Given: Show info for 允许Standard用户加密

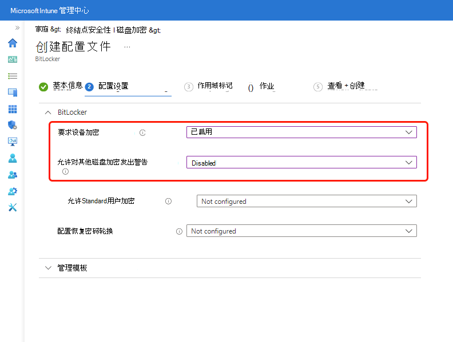Looking at the screenshot, I should (x=168, y=202).
